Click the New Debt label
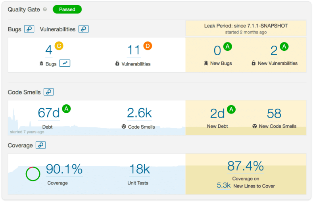313x202 pixels. 217,126
